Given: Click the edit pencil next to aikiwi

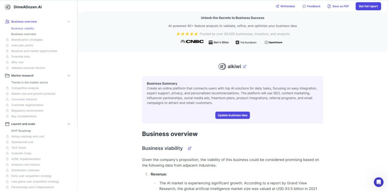Looking at the screenshot, I should pos(244,66).
